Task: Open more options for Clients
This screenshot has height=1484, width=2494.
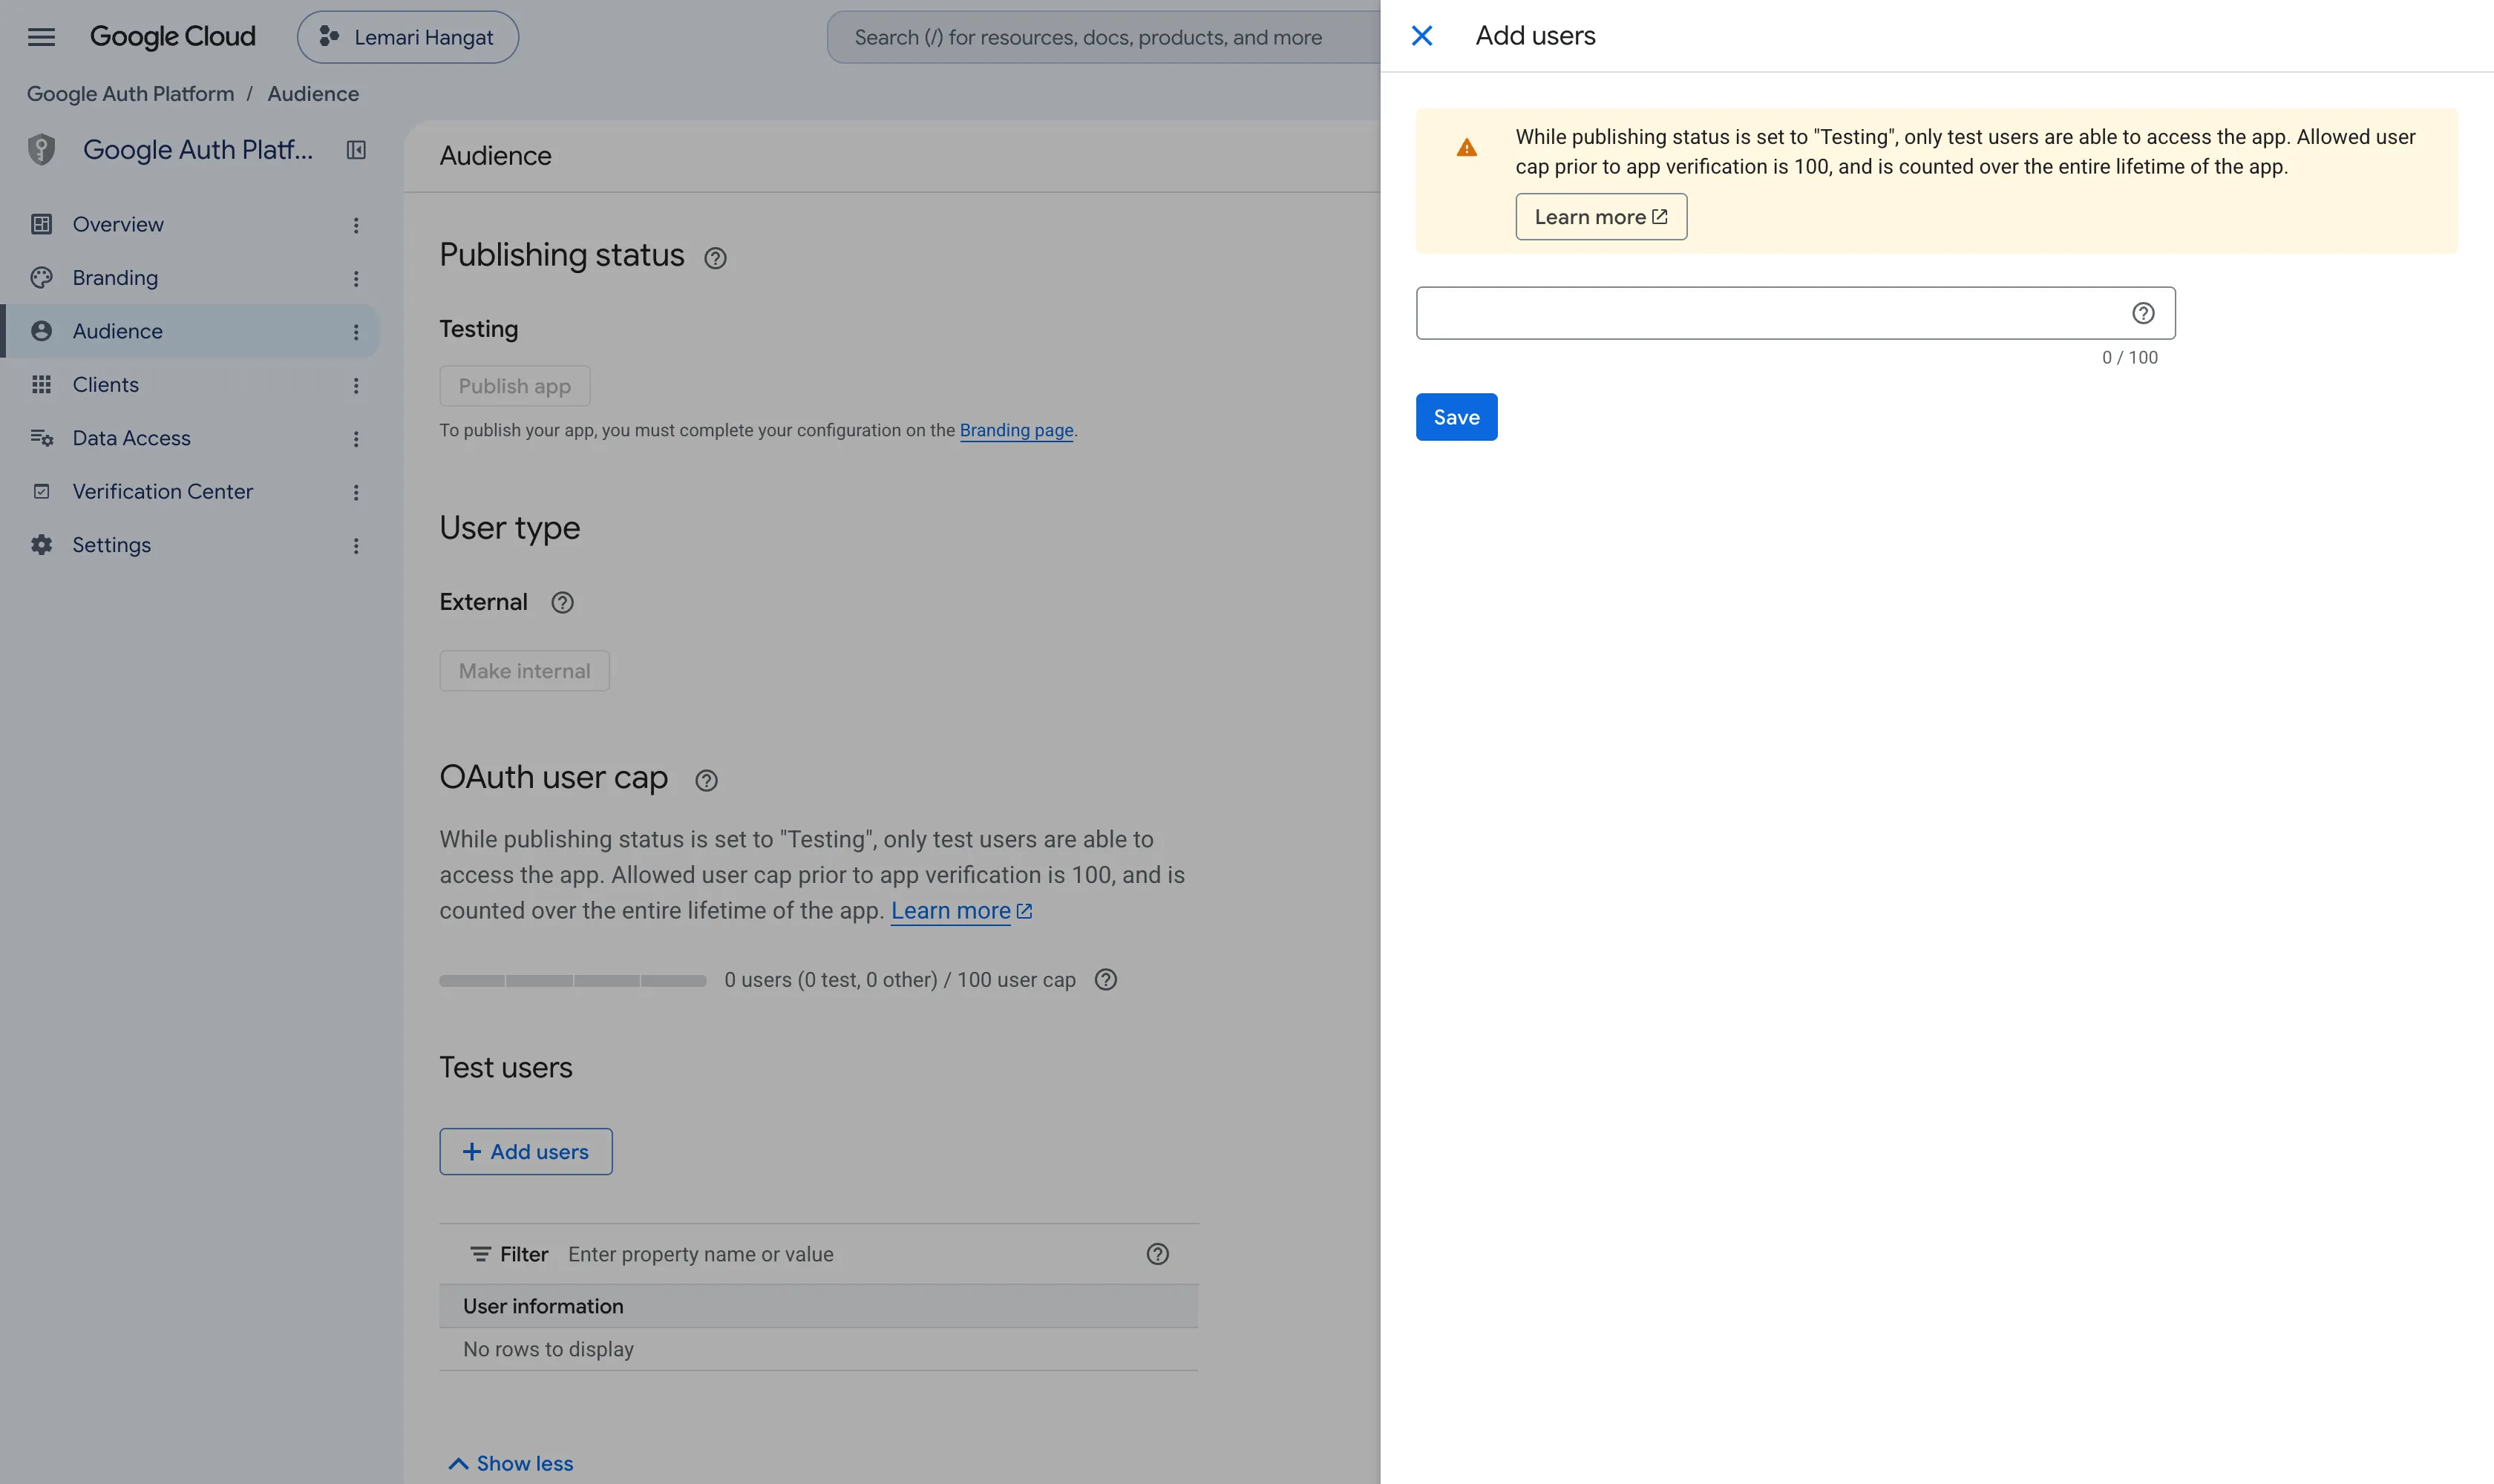Action: tap(355, 385)
